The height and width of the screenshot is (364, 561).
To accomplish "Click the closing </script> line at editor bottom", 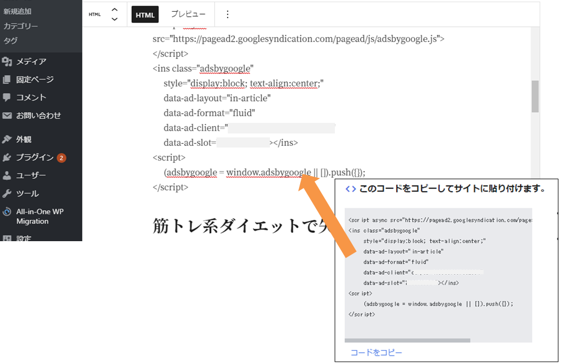I will click(171, 187).
